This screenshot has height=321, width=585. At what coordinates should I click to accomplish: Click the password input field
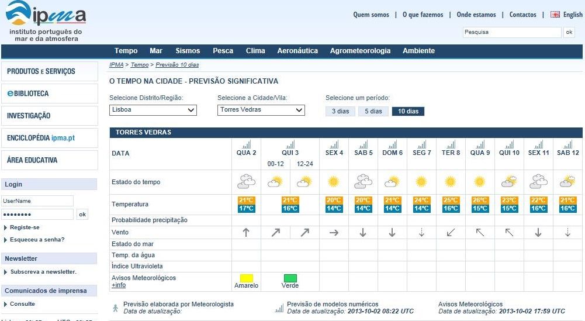[37, 214]
